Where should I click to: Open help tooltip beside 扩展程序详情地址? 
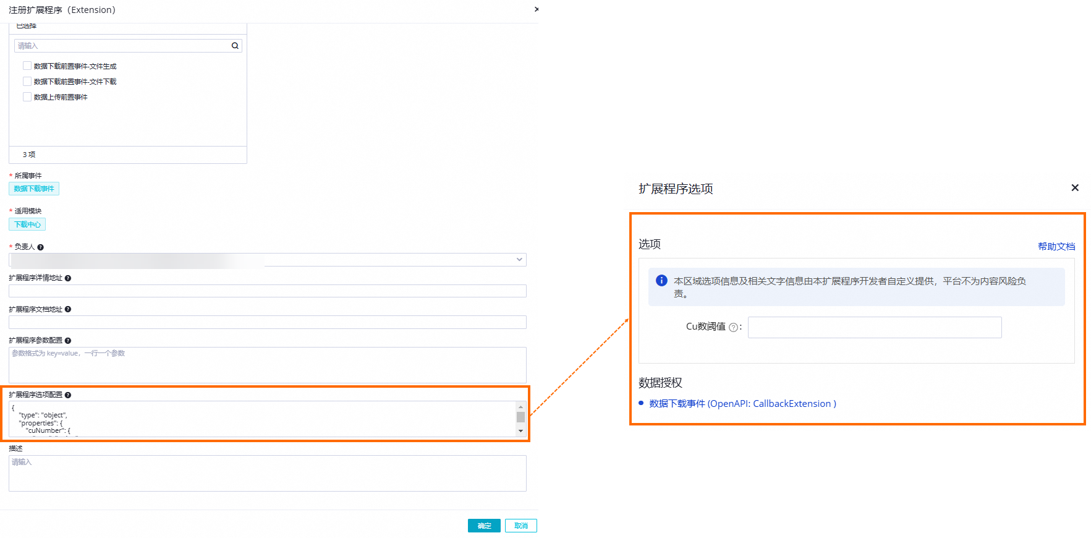pos(68,278)
